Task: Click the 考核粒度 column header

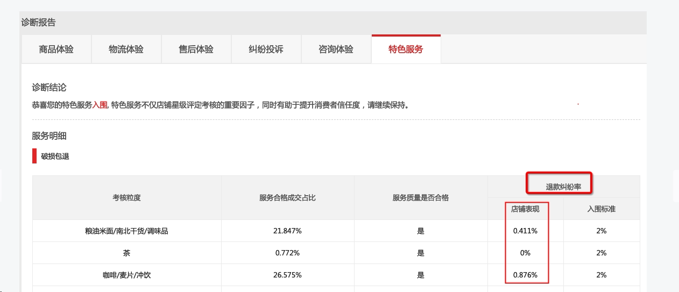Action: click(x=126, y=198)
